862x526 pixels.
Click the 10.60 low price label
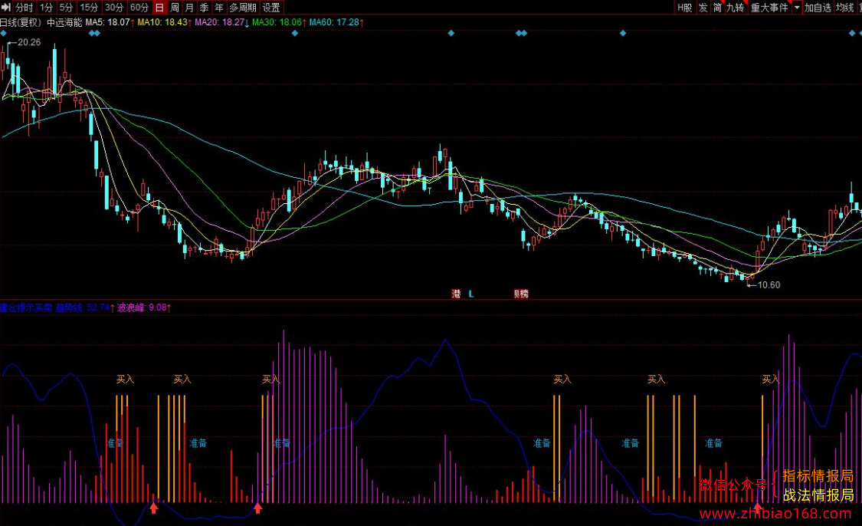(x=769, y=284)
